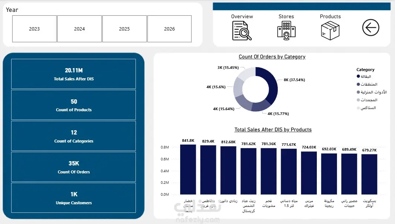Select السناكس category in legend
This screenshot has height=224, width=395.
368,108
